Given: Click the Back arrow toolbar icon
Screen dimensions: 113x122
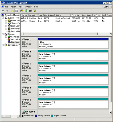Looking at the screenshot, I should tap(3, 11).
